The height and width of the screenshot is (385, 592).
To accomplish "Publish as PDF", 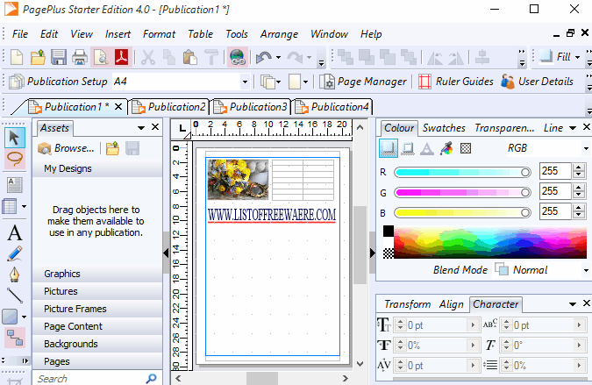I will point(122,57).
